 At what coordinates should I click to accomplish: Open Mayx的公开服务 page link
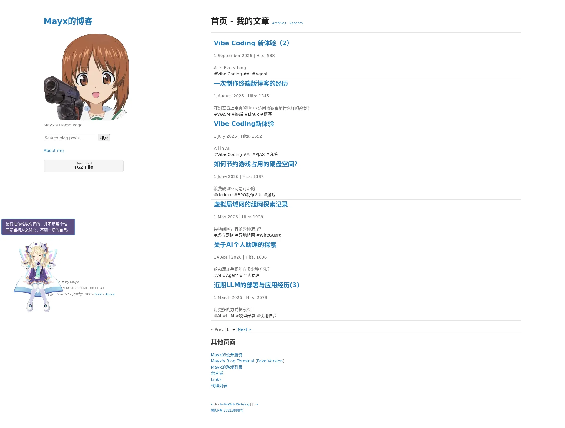tap(227, 355)
